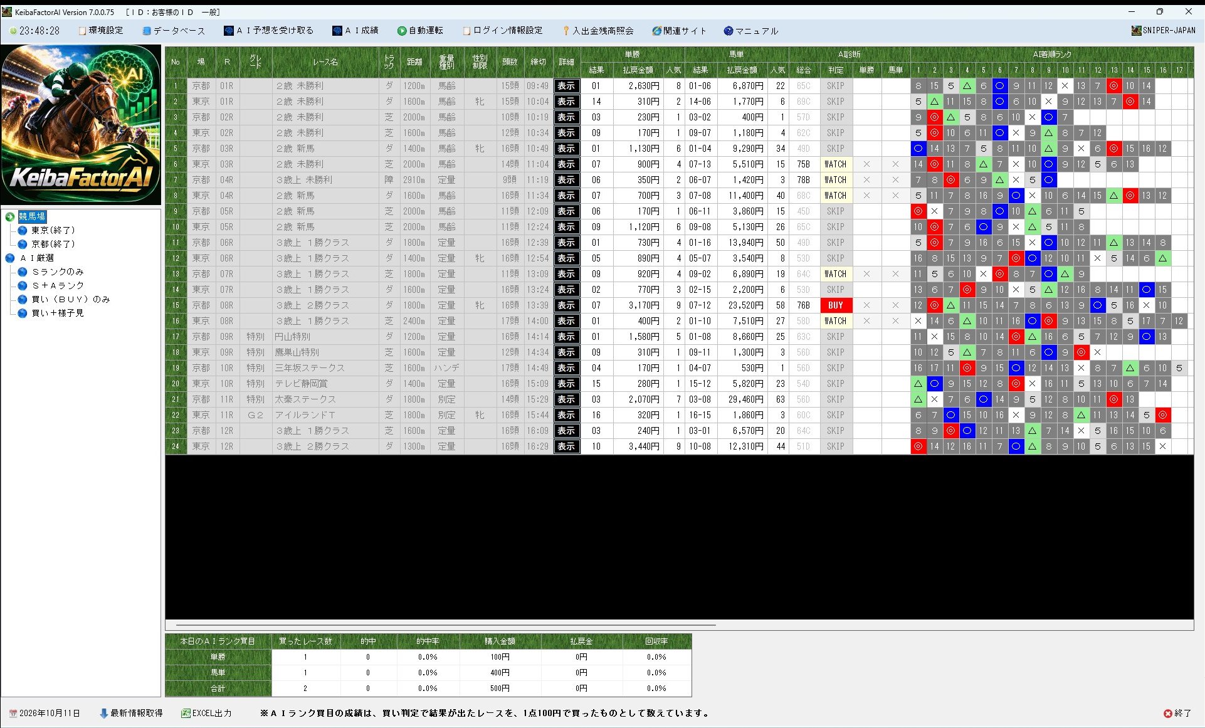The height and width of the screenshot is (728, 1205).
Task: Select the 競馬場 tree root node
Action: pos(32,216)
